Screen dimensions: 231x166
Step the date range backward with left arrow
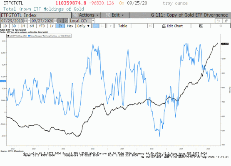click(60, 21)
